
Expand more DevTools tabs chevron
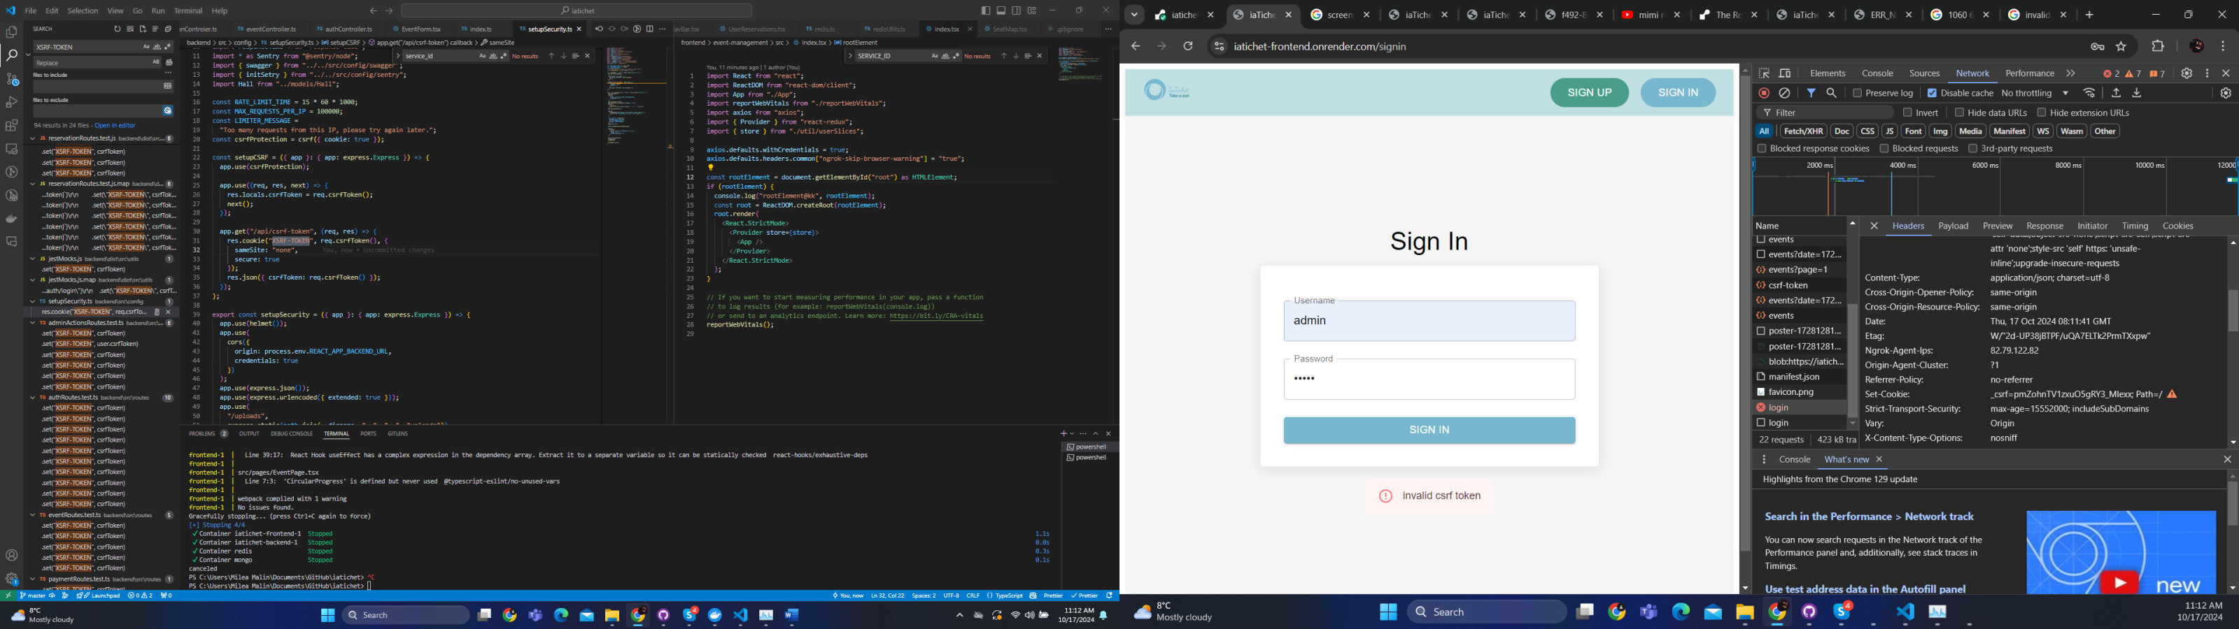click(2071, 74)
